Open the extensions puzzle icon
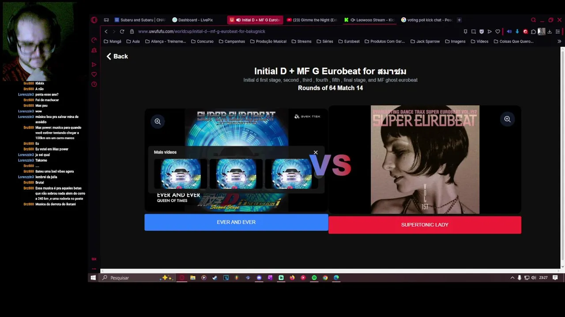The width and height of the screenshot is (565, 317). pyautogui.click(x=533, y=31)
